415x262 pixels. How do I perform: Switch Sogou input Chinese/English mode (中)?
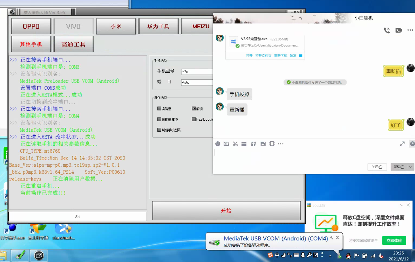coord(277,255)
